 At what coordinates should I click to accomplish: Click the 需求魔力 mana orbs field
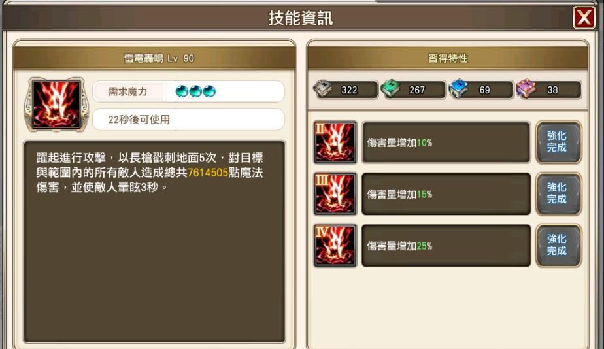coord(188,91)
